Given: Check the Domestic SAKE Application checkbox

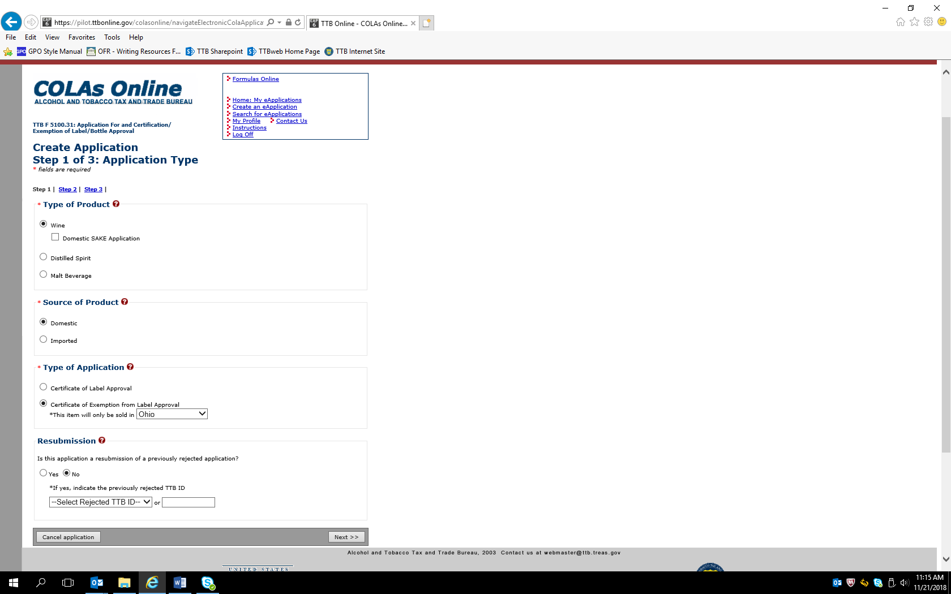Looking at the screenshot, I should 55,237.
